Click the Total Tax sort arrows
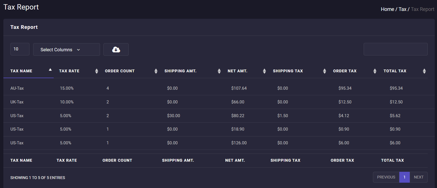Image resolution: width=437 pixels, height=188 pixels. click(x=424, y=71)
